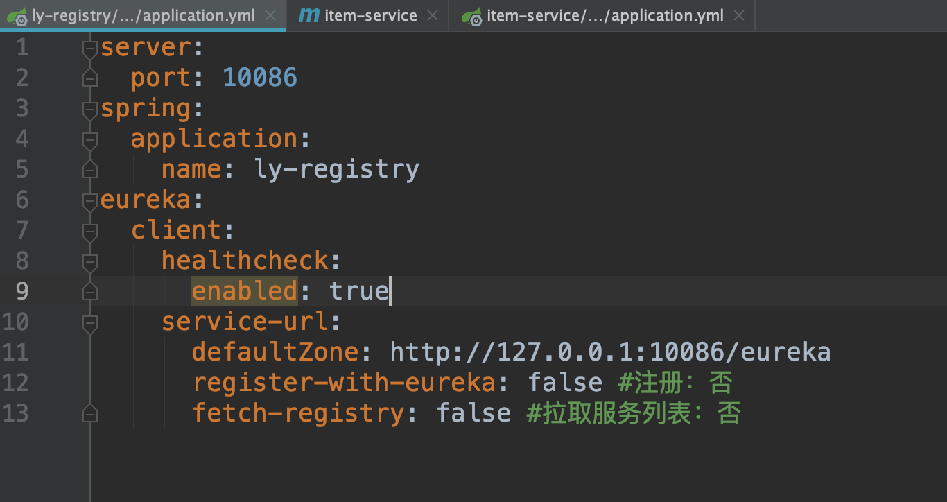Select the ly-registry application.yml tab

pos(139,15)
